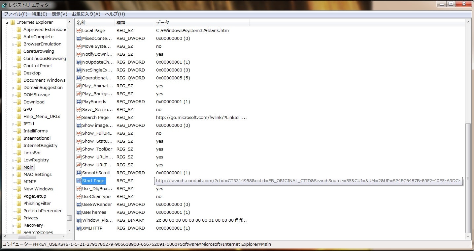Click the blank.htm data cell

tap(192, 30)
